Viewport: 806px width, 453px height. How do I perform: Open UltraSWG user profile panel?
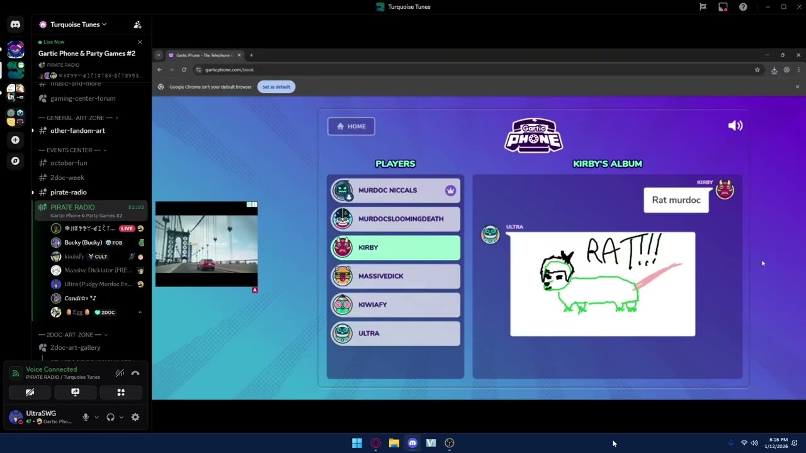pyautogui.click(x=42, y=417)
